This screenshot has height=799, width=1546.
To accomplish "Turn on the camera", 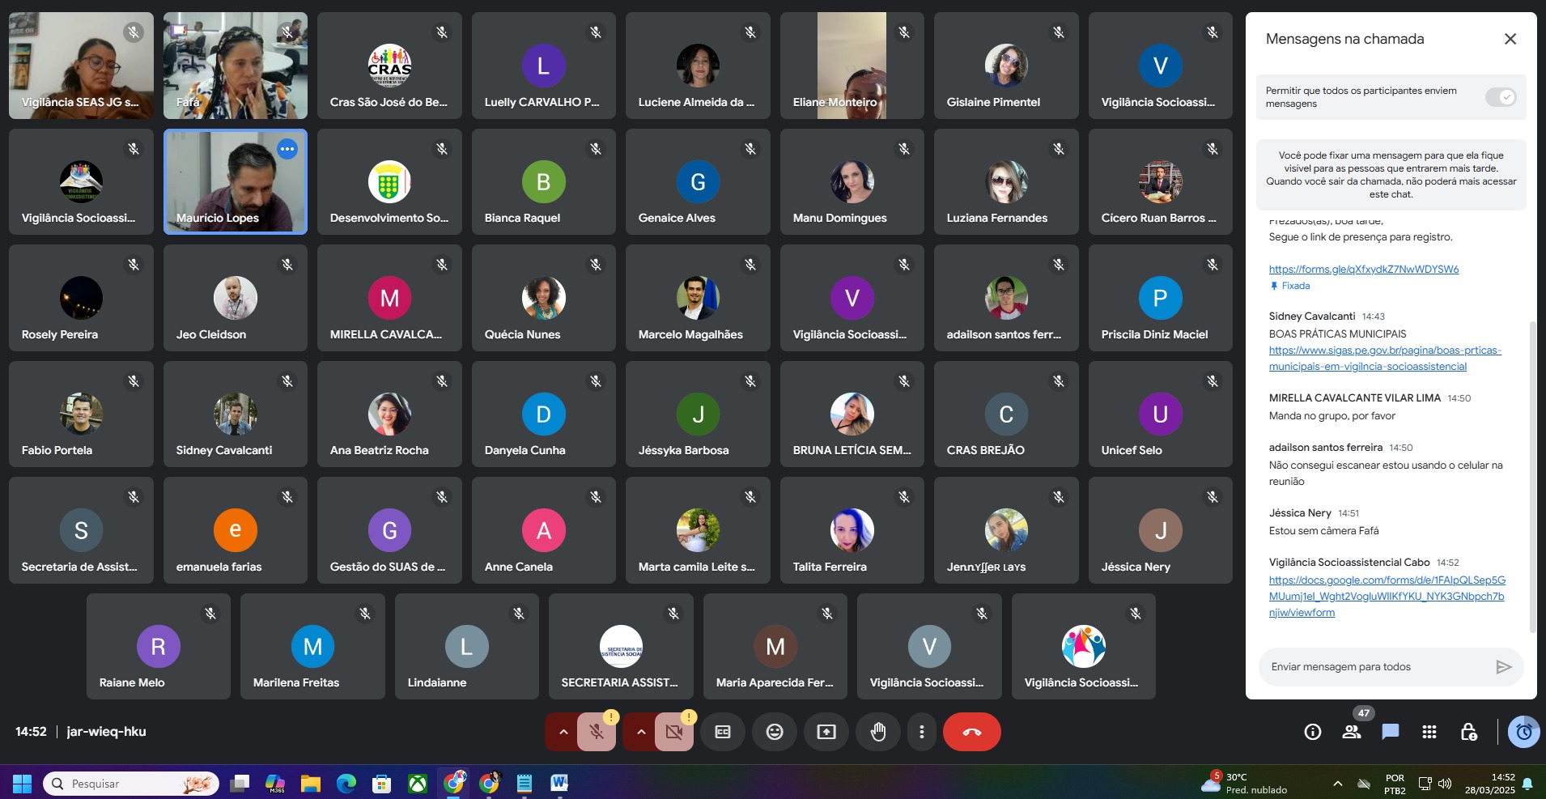I will pyautogui.click(x=673, y=732).
